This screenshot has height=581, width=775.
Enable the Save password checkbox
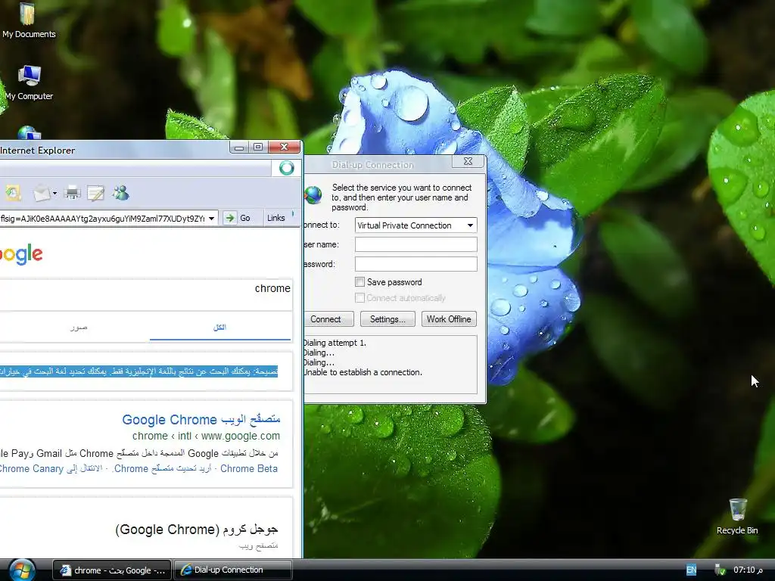pyautogui.click(x=359, y=282)
